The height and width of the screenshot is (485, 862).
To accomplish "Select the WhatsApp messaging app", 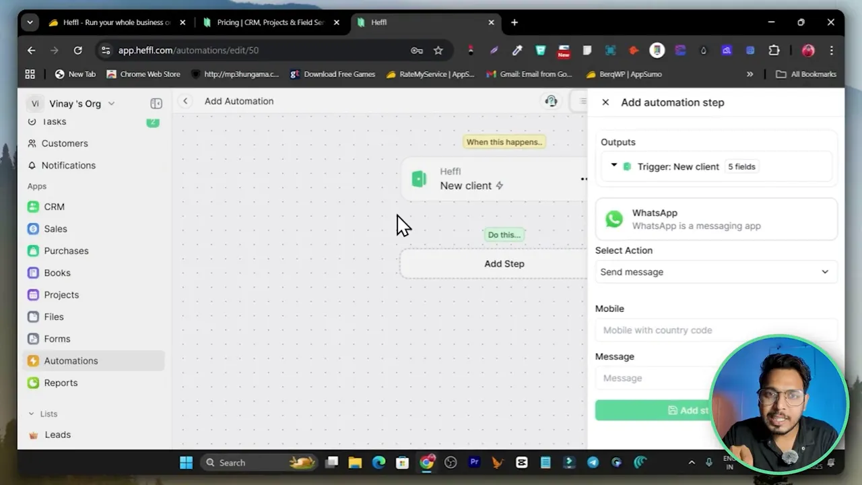I will point(716,219).
